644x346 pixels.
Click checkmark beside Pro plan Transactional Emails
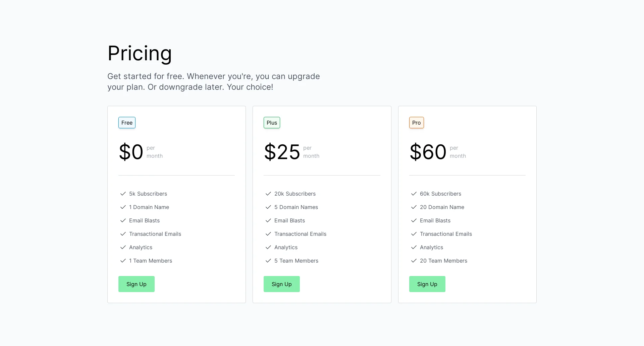414,234
